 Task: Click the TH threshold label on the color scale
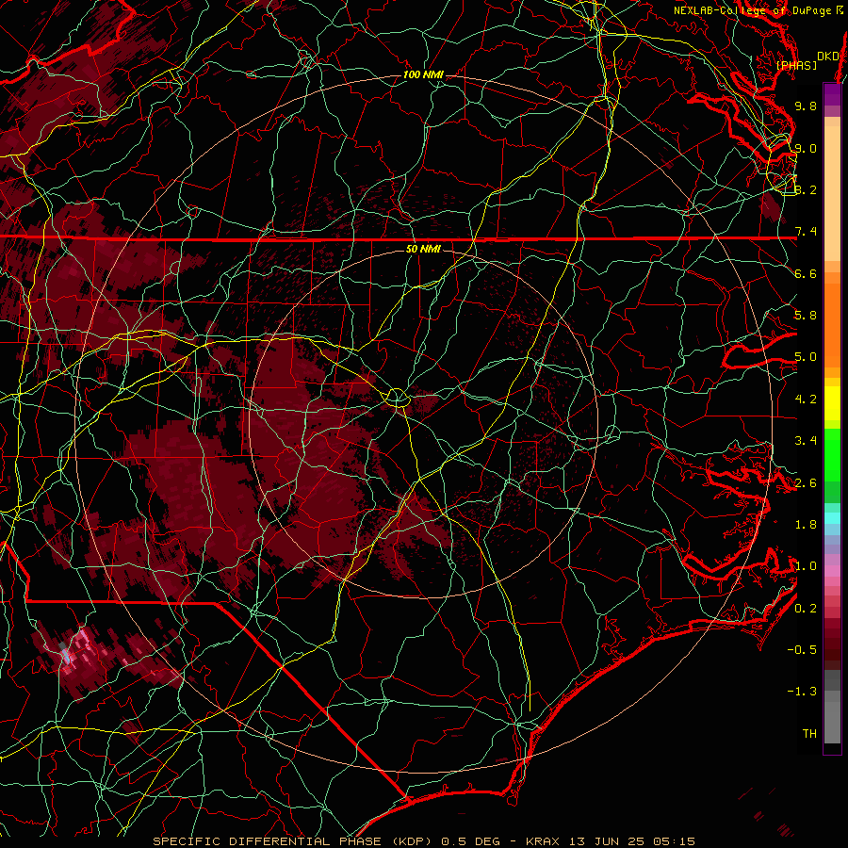tap(809, 734)
